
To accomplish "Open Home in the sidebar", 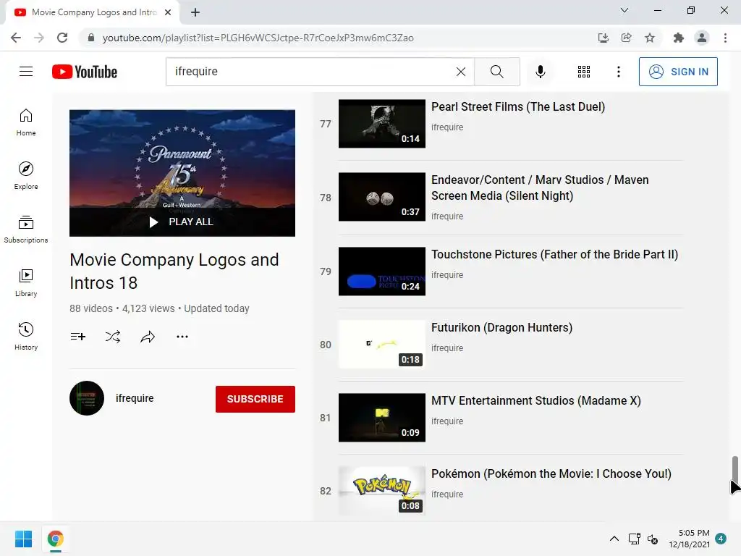I will coord(26,122).
